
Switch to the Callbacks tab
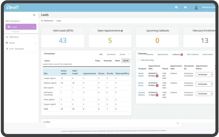point(176,54)
